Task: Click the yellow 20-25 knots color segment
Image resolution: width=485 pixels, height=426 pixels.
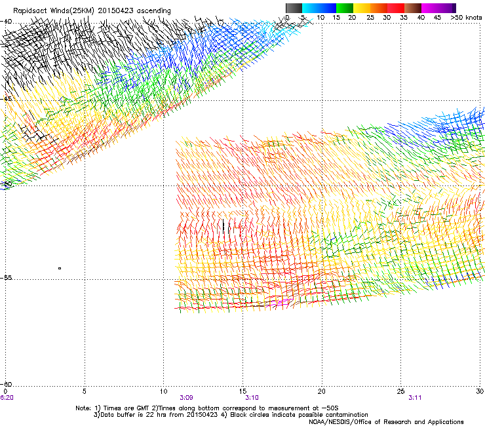Action: coord(362,8)
